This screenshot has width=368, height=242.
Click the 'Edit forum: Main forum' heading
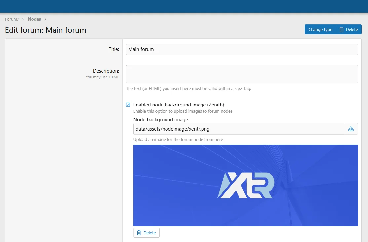click(x=46, y=30)
